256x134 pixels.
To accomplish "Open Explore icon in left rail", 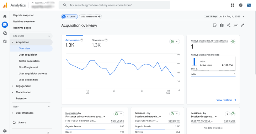I will (x=5, y=33).
